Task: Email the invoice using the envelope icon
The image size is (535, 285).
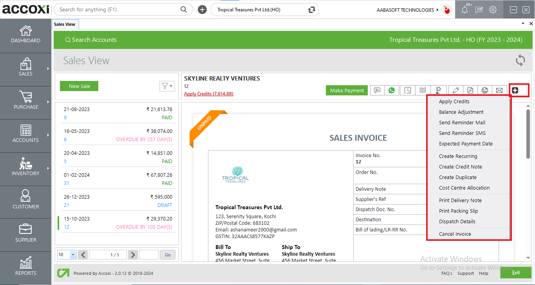Action: [x=499, y=90]
